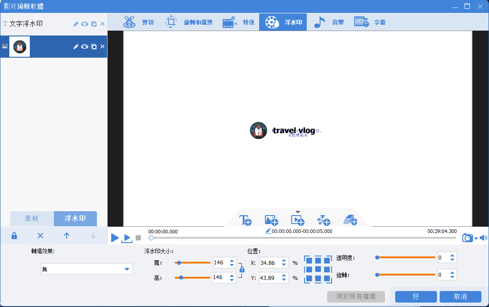Stop the video playback
Screen dimensions: 489x307
(x=138, y=238)
